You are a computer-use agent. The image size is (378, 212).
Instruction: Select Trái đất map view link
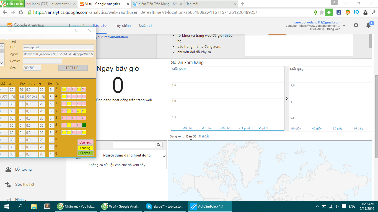point(204,136)
